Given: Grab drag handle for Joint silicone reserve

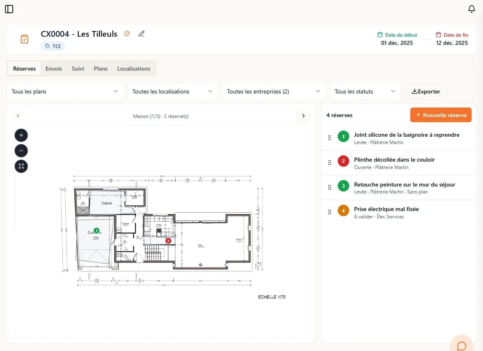Looking at the screenshot, I should pyautogui.click(x=330, y=138).
